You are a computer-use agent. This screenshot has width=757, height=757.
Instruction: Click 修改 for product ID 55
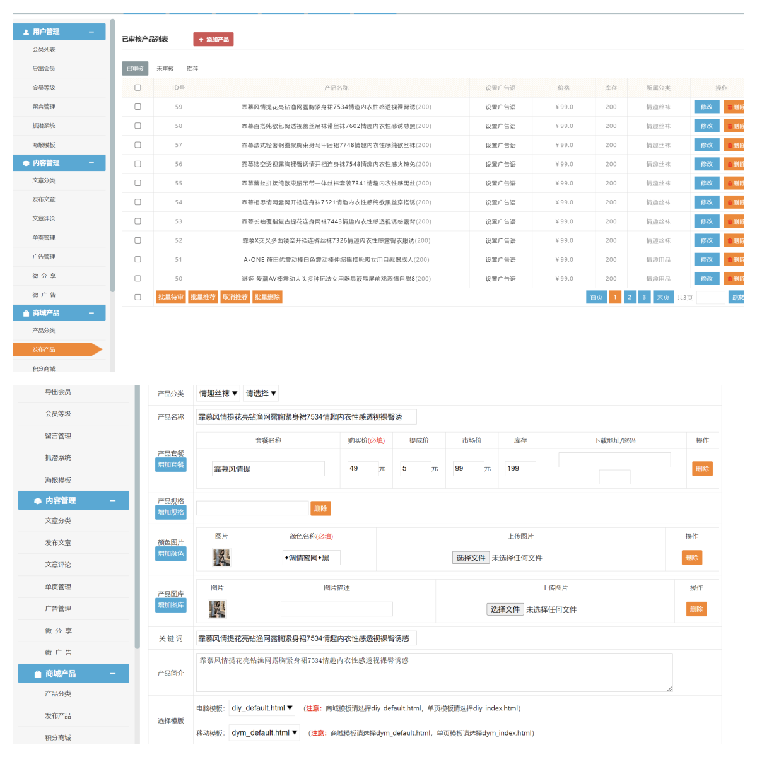(707, 184)
